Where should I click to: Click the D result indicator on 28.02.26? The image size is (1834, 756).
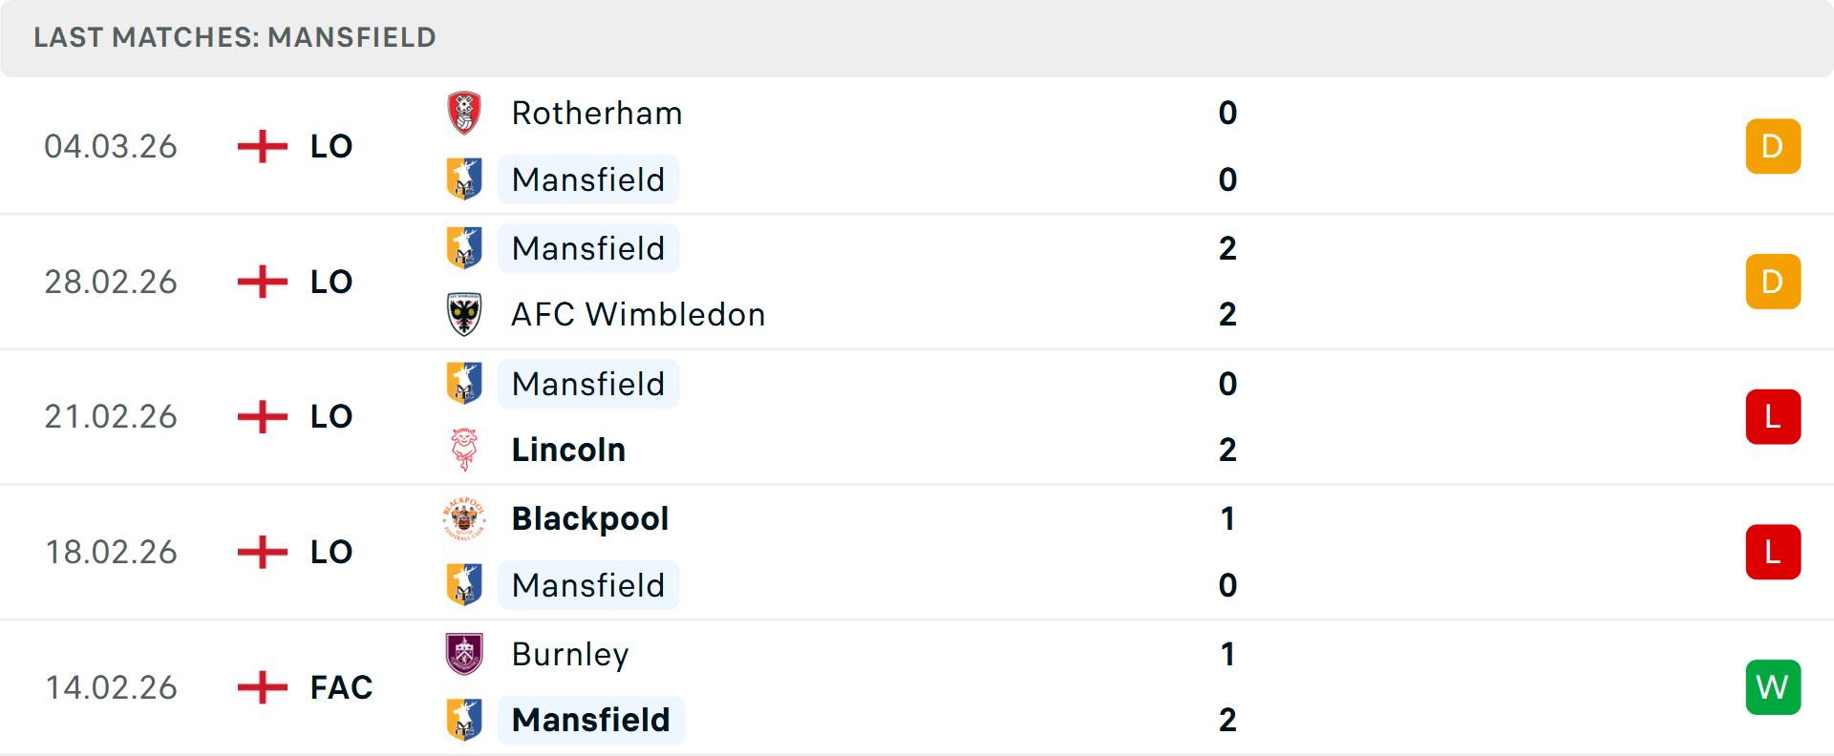pos(1773,282)
